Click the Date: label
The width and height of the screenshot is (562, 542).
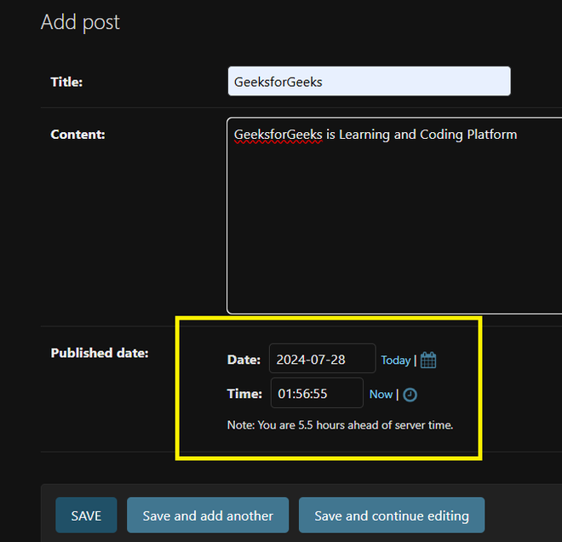[x=244, y=360]
